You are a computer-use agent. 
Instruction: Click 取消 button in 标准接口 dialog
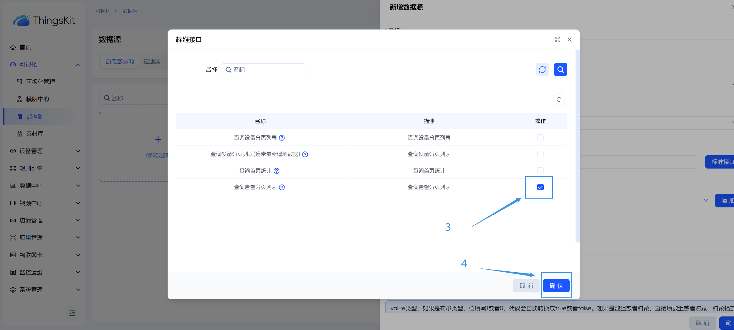point(526,286)
